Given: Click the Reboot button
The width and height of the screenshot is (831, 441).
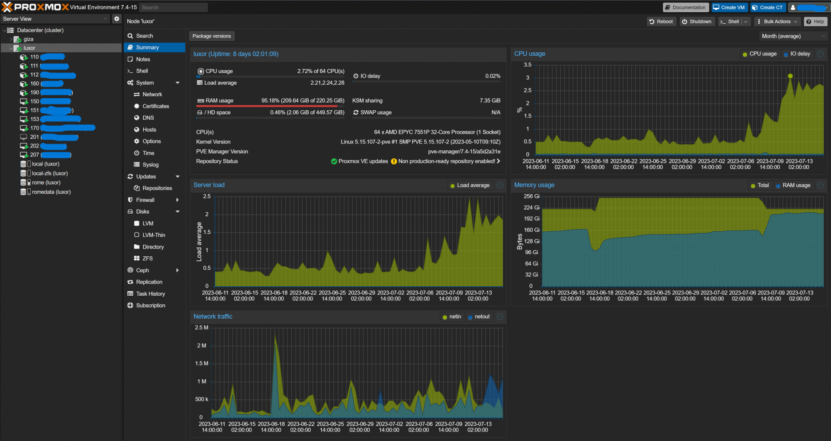Looking at the screenshot, I should pos(661,22).
